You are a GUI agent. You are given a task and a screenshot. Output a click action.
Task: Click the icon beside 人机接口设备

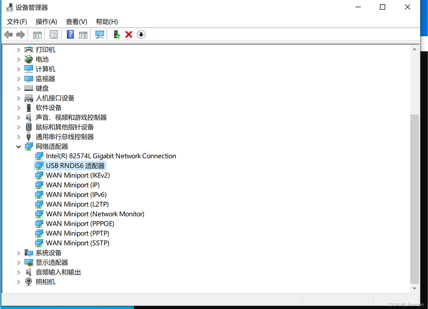pyautogui.click(x=29, y=98)
